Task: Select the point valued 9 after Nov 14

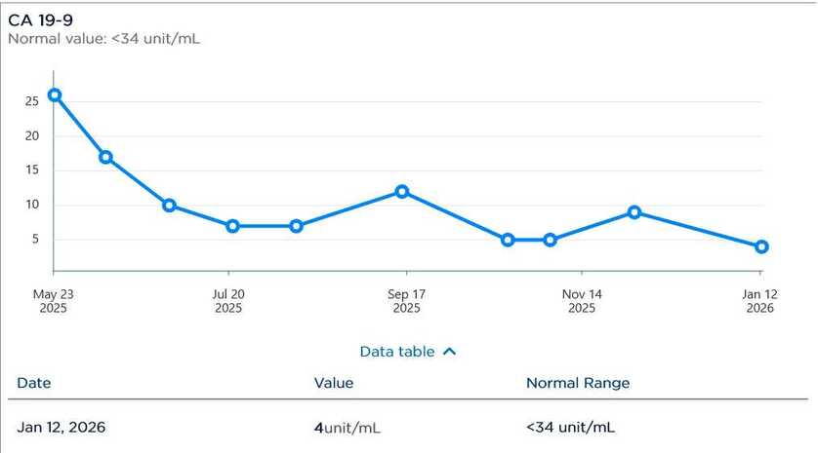Action: pos(634,212)
